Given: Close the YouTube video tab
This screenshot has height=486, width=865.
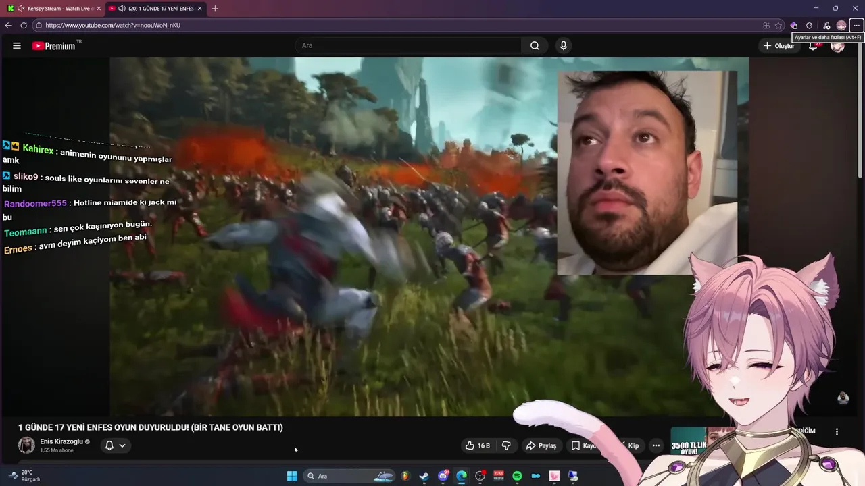Looking at the screenshot, I should coord(200,9).
